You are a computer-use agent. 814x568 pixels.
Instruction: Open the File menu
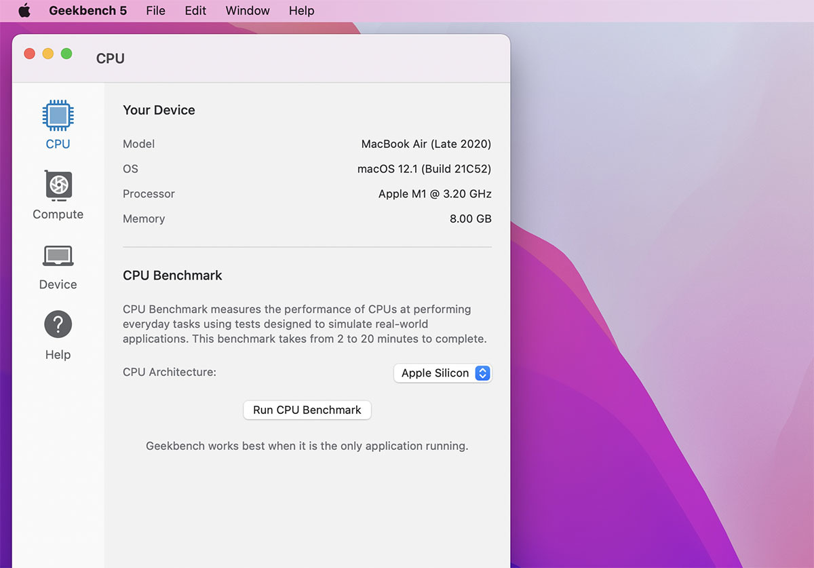tap(155, 11)
